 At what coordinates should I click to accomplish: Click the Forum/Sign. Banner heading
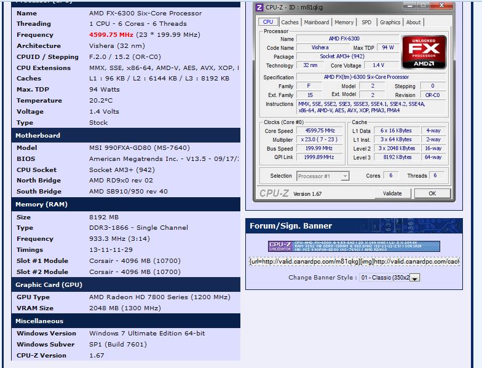(x=291, y=226)
